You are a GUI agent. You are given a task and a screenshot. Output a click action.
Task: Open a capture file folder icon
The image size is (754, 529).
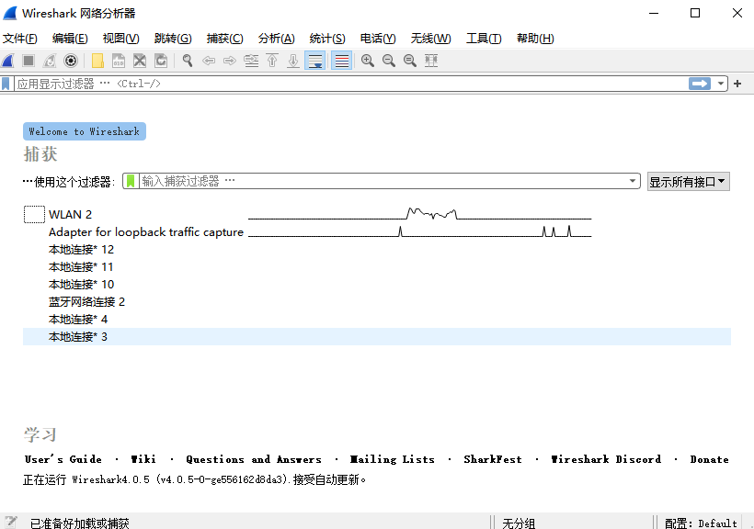click(x=97, y=61)
